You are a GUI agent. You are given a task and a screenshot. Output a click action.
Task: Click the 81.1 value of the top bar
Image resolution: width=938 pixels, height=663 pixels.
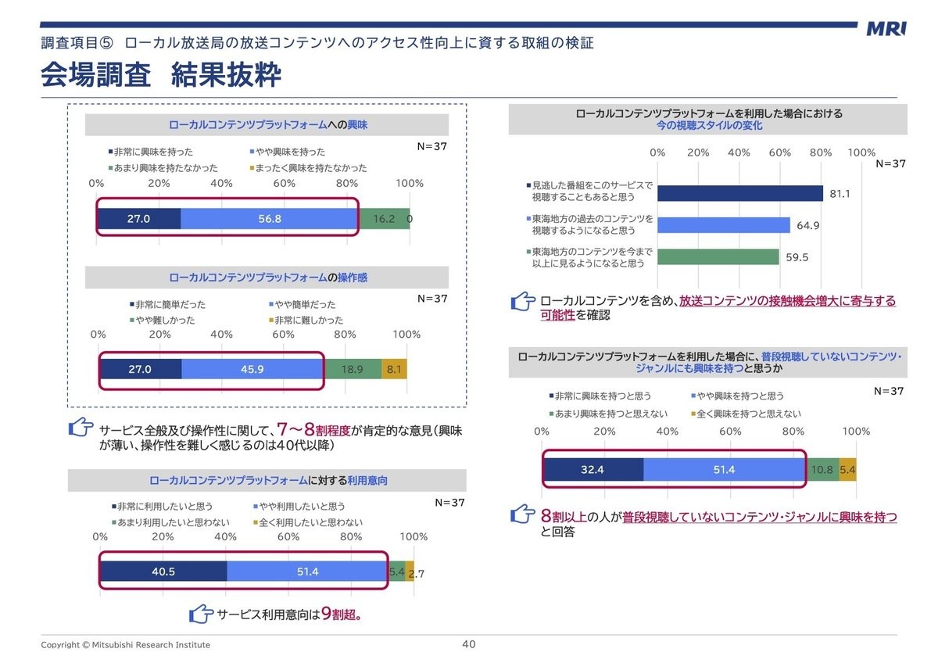tap(840, 194)
